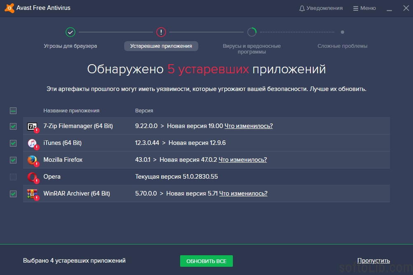413x275 pixels.
Task: Uncheck the 7-Zip Filemanager checkbox
Action: point(13,126)
